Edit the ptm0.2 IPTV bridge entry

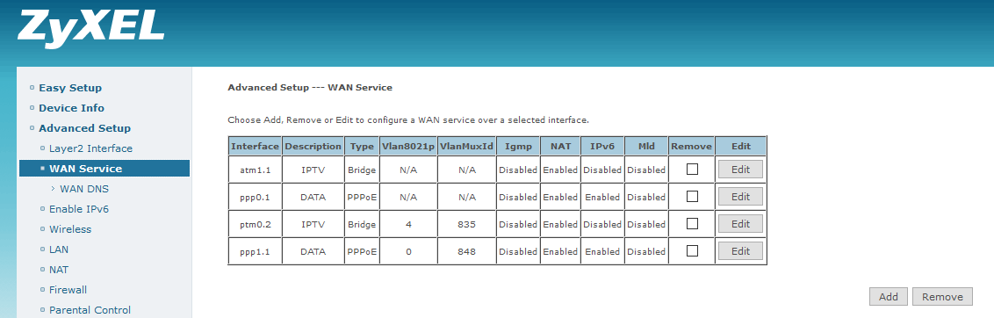click(x=740, y=224)
